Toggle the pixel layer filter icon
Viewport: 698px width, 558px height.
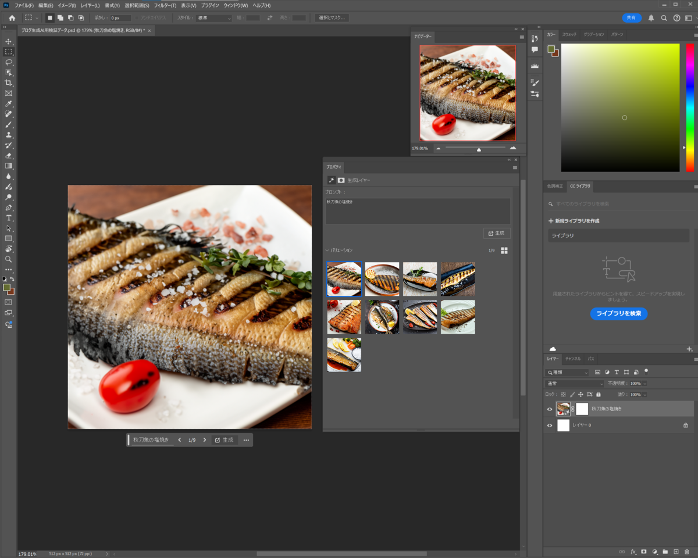(x=597, y=372)
